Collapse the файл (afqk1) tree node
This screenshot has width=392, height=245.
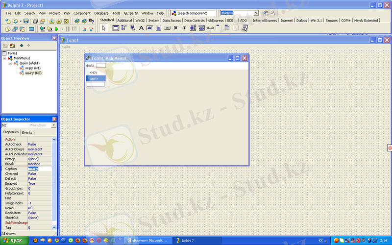(10, 63)
